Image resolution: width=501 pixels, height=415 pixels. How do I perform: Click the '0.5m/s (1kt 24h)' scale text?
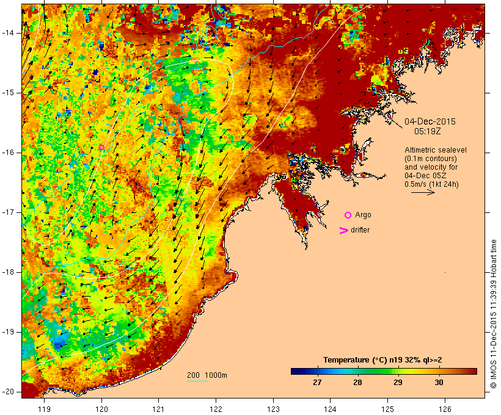click(x=431, y=184)
